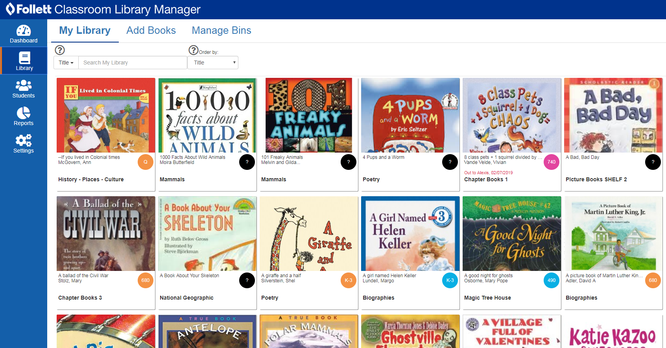Click the 680 badge on Martin Luther King book
This screenshot has width=666, height=348.
coord(653,280)
